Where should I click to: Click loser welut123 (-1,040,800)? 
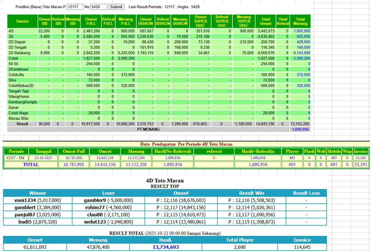pos(108,222)
